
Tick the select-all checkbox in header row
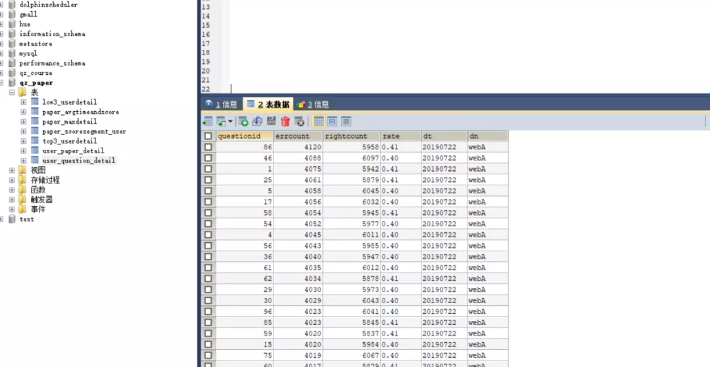tap(208, 136)
